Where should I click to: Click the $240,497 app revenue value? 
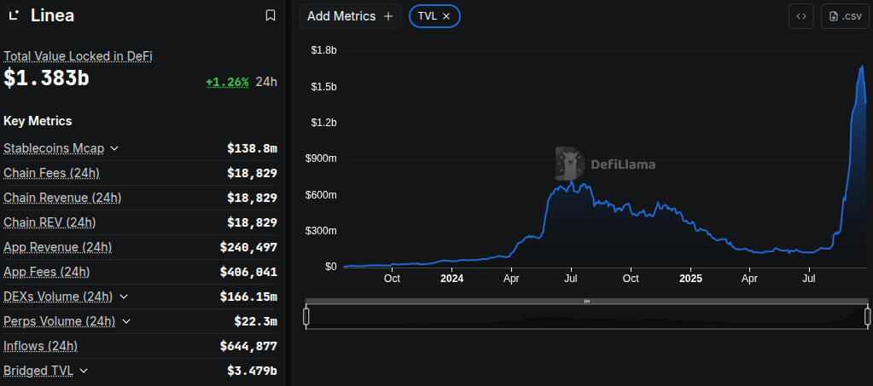pos(248,247)
